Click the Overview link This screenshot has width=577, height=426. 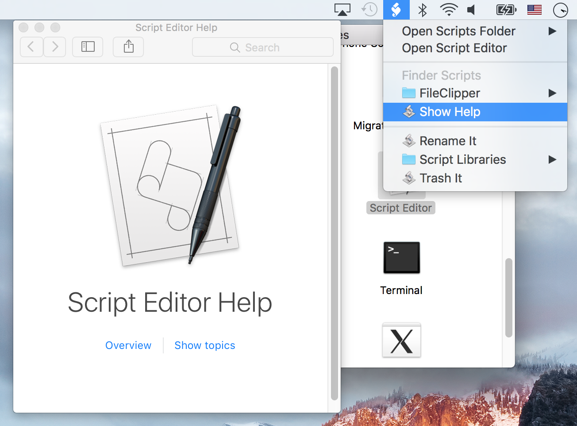pyautogui.click(x=128, y=345)
